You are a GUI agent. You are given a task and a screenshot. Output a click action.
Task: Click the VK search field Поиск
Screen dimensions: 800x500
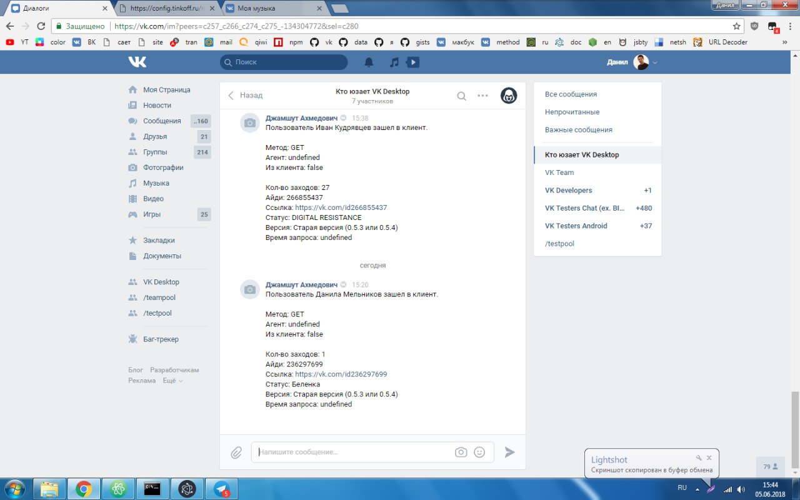(x=284, y=62)
